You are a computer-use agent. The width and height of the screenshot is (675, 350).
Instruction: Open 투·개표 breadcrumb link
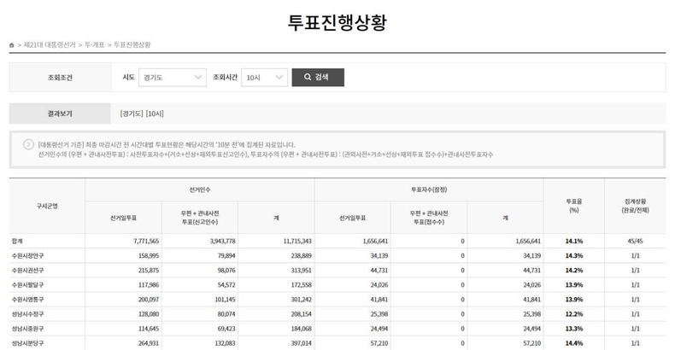click(94, 44)
